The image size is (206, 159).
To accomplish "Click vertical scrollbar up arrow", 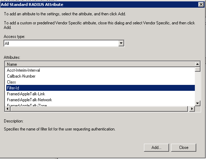I will (198, 64).
